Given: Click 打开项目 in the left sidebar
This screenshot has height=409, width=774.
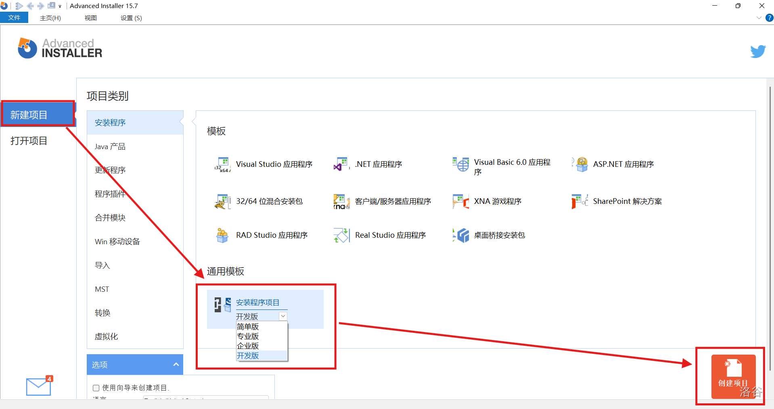Looking at the screenshot, I should (29, 141).
